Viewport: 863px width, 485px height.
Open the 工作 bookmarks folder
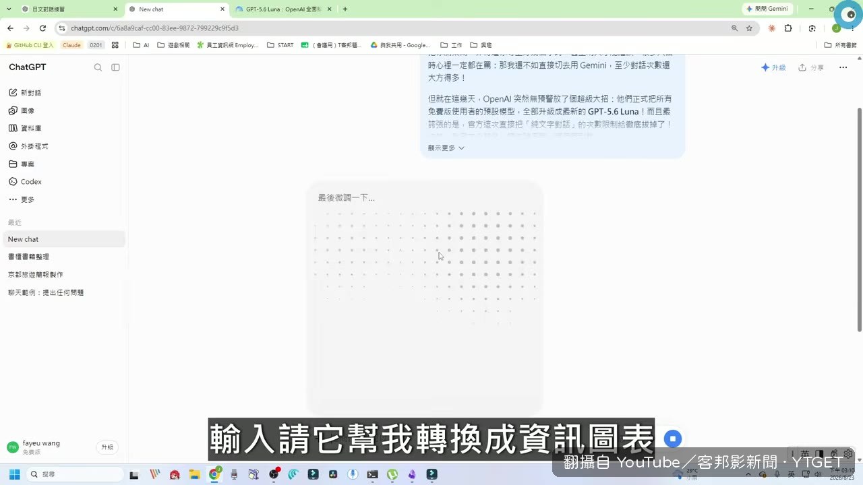click(451, 45)
